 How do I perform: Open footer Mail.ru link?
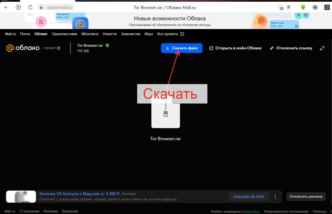pyautogui.click(x=10, y=211)
